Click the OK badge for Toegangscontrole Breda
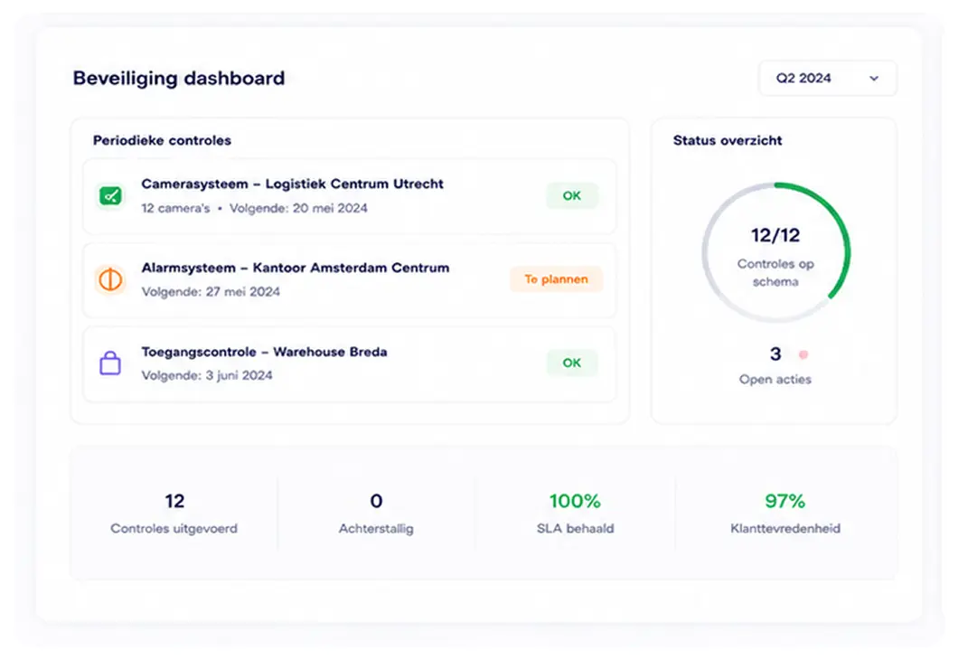This screenshot has height=660, width=958. click(x=572, y=363)
